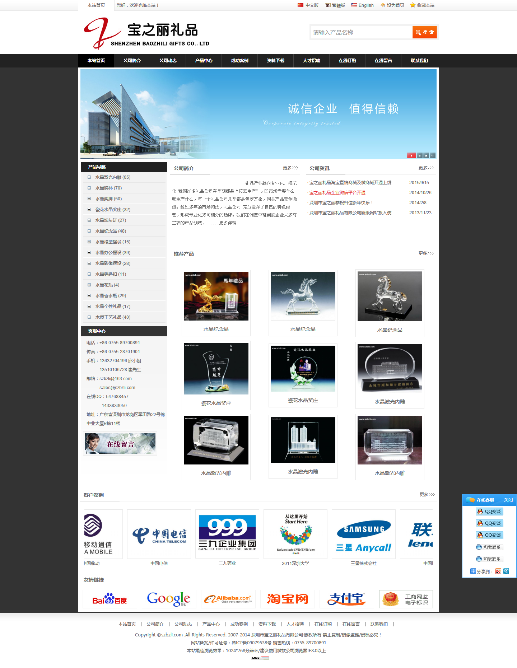Open the 水晶钥匙扣 (11) category
The height and width of the screenshot is (668, 517).
111,274
